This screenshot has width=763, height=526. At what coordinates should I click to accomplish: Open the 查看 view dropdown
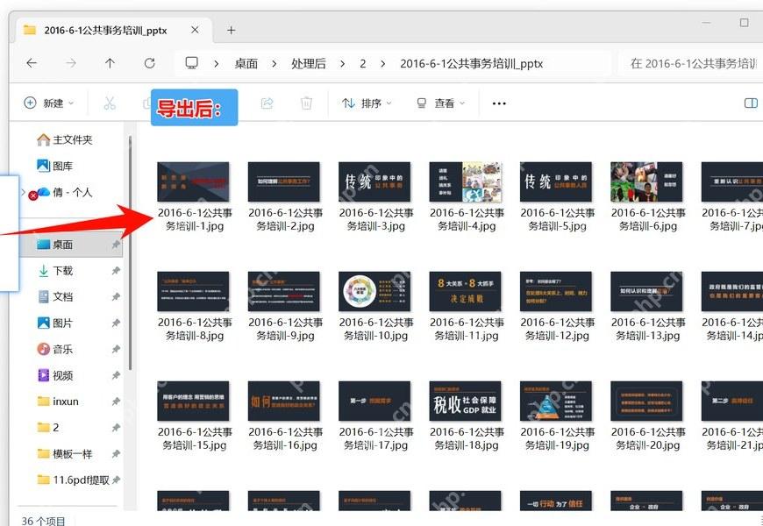coord(441,103)
